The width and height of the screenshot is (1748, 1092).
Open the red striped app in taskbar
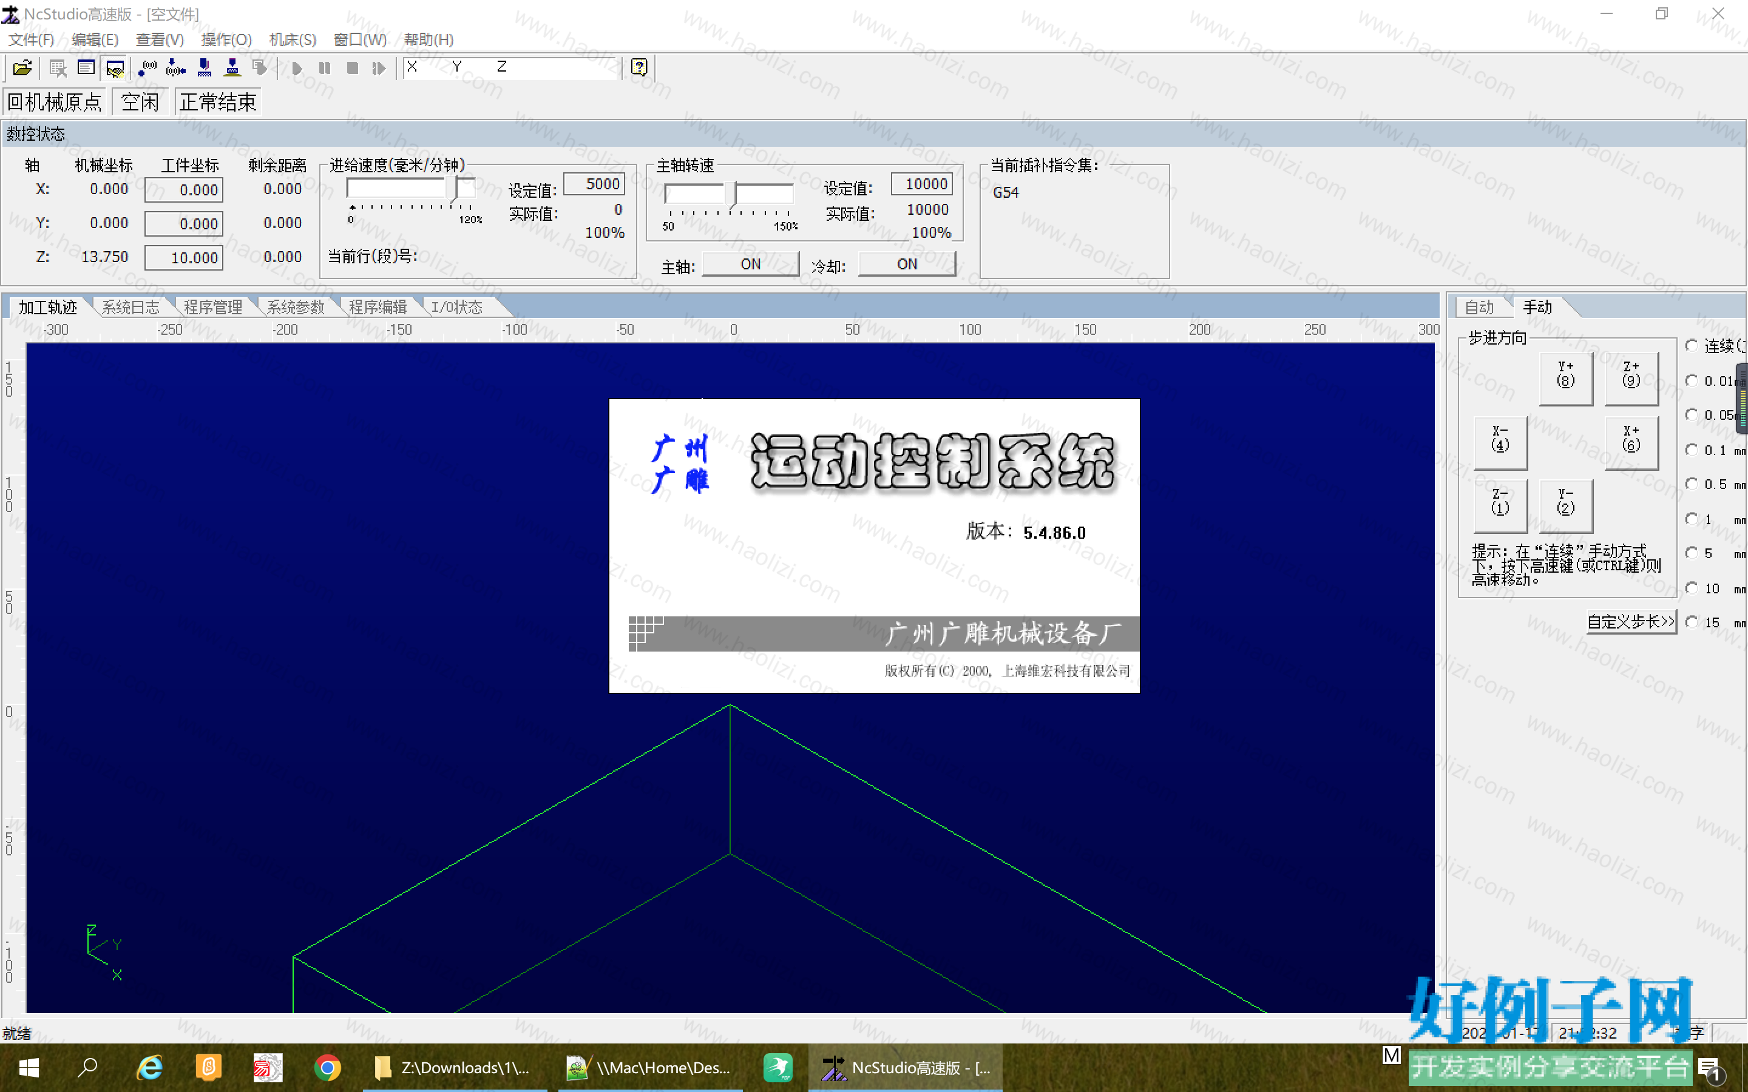point(268,1068)
